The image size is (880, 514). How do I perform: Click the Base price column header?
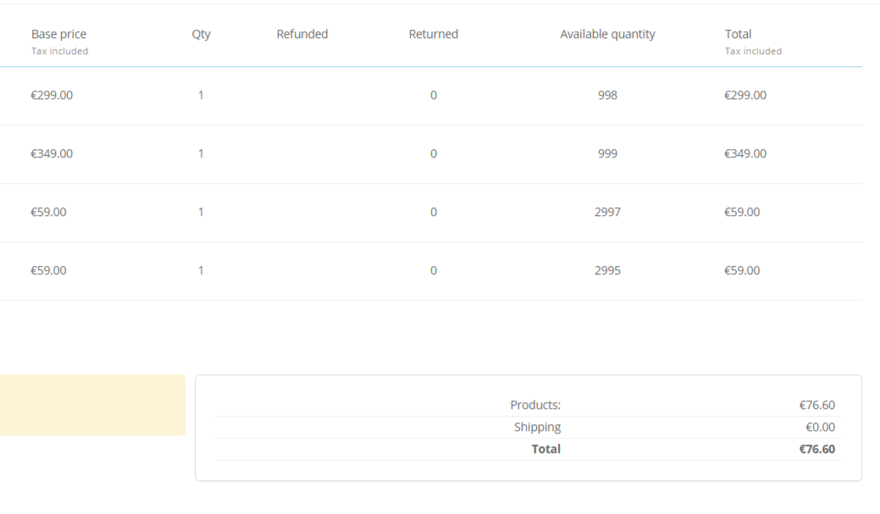58,35
